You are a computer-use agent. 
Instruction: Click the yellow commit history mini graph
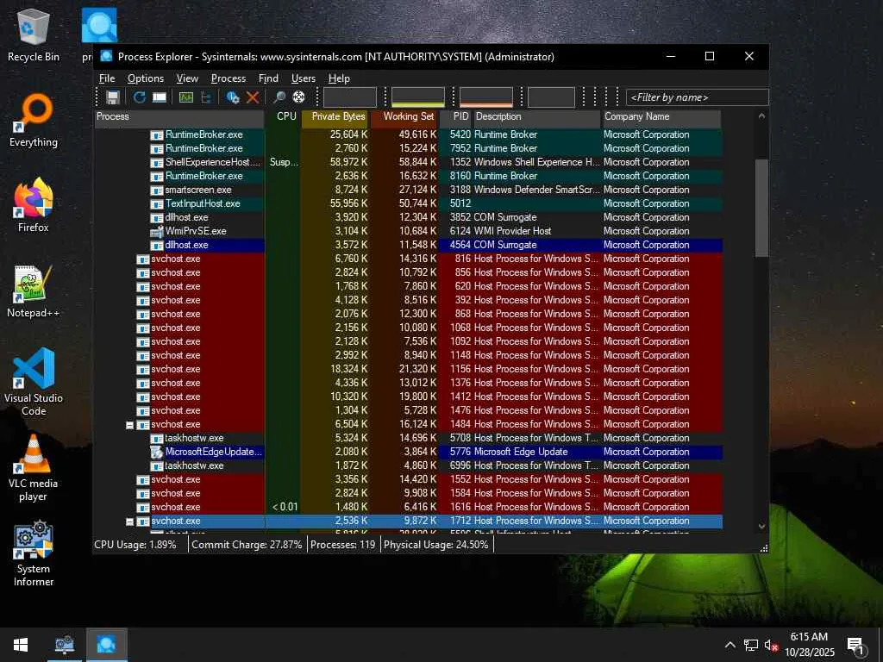418,97
